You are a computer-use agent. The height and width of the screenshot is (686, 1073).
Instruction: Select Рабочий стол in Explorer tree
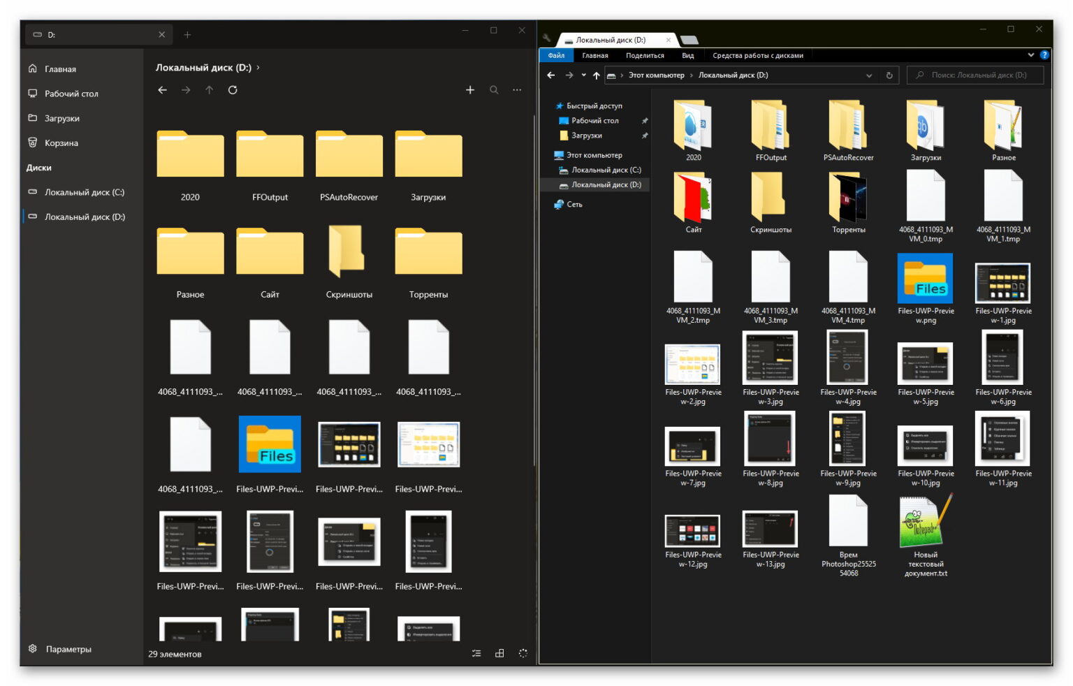click(594, 121)
